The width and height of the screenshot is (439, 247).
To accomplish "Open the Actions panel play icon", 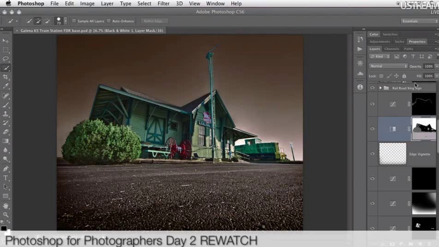I will (x=360, y=49).
